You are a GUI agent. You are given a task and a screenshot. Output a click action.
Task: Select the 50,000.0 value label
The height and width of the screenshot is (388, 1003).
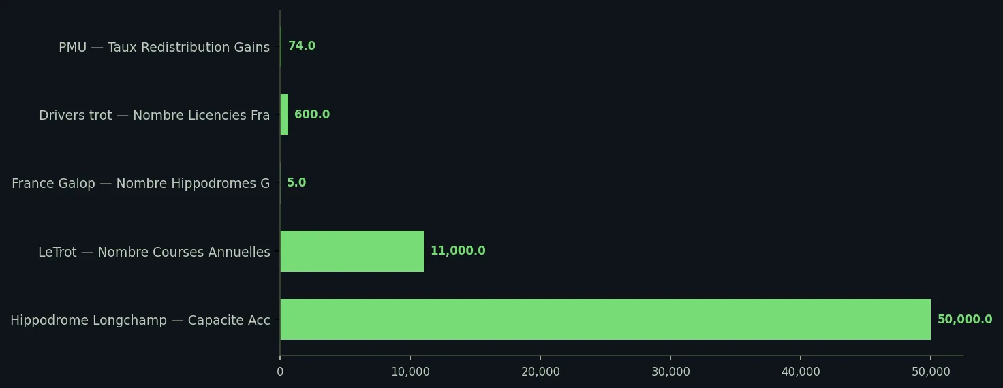(x=965, y=319)
